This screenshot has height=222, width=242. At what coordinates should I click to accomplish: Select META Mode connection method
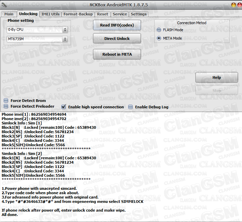click(x=159, y=38)
